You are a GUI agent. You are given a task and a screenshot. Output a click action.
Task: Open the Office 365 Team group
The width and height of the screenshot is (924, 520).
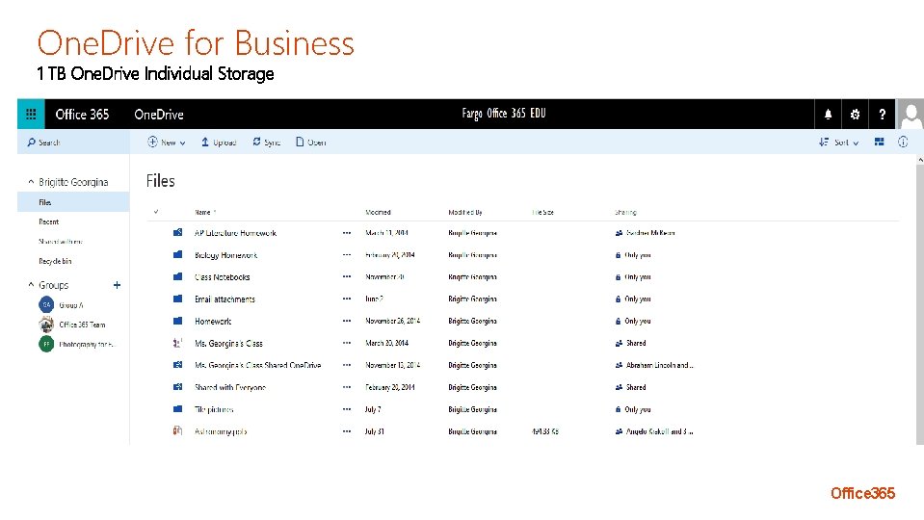point(82,325)
